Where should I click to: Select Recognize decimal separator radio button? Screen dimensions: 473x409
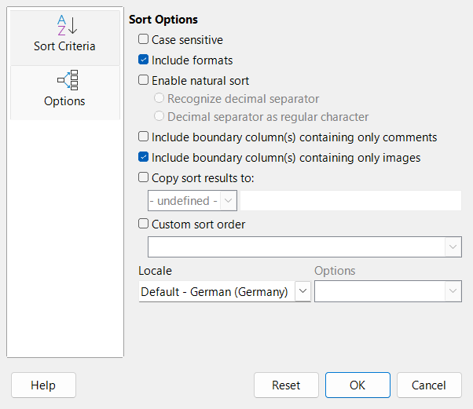tap(159, 99)
